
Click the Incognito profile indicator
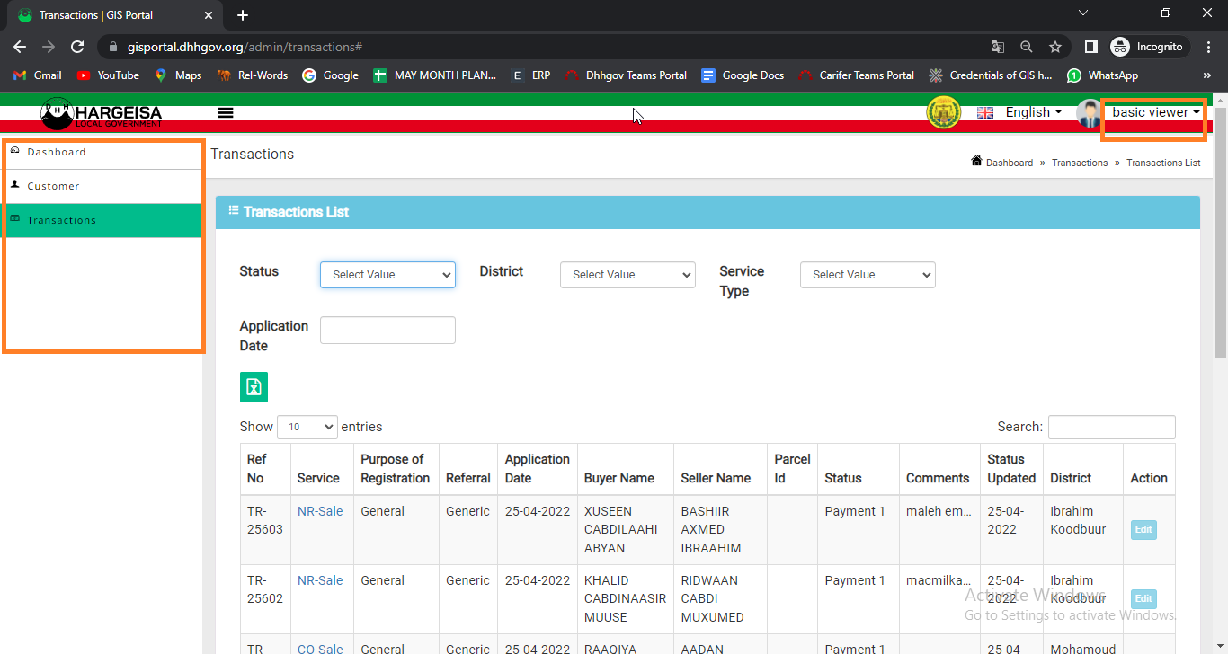(x=1150, y=47)
